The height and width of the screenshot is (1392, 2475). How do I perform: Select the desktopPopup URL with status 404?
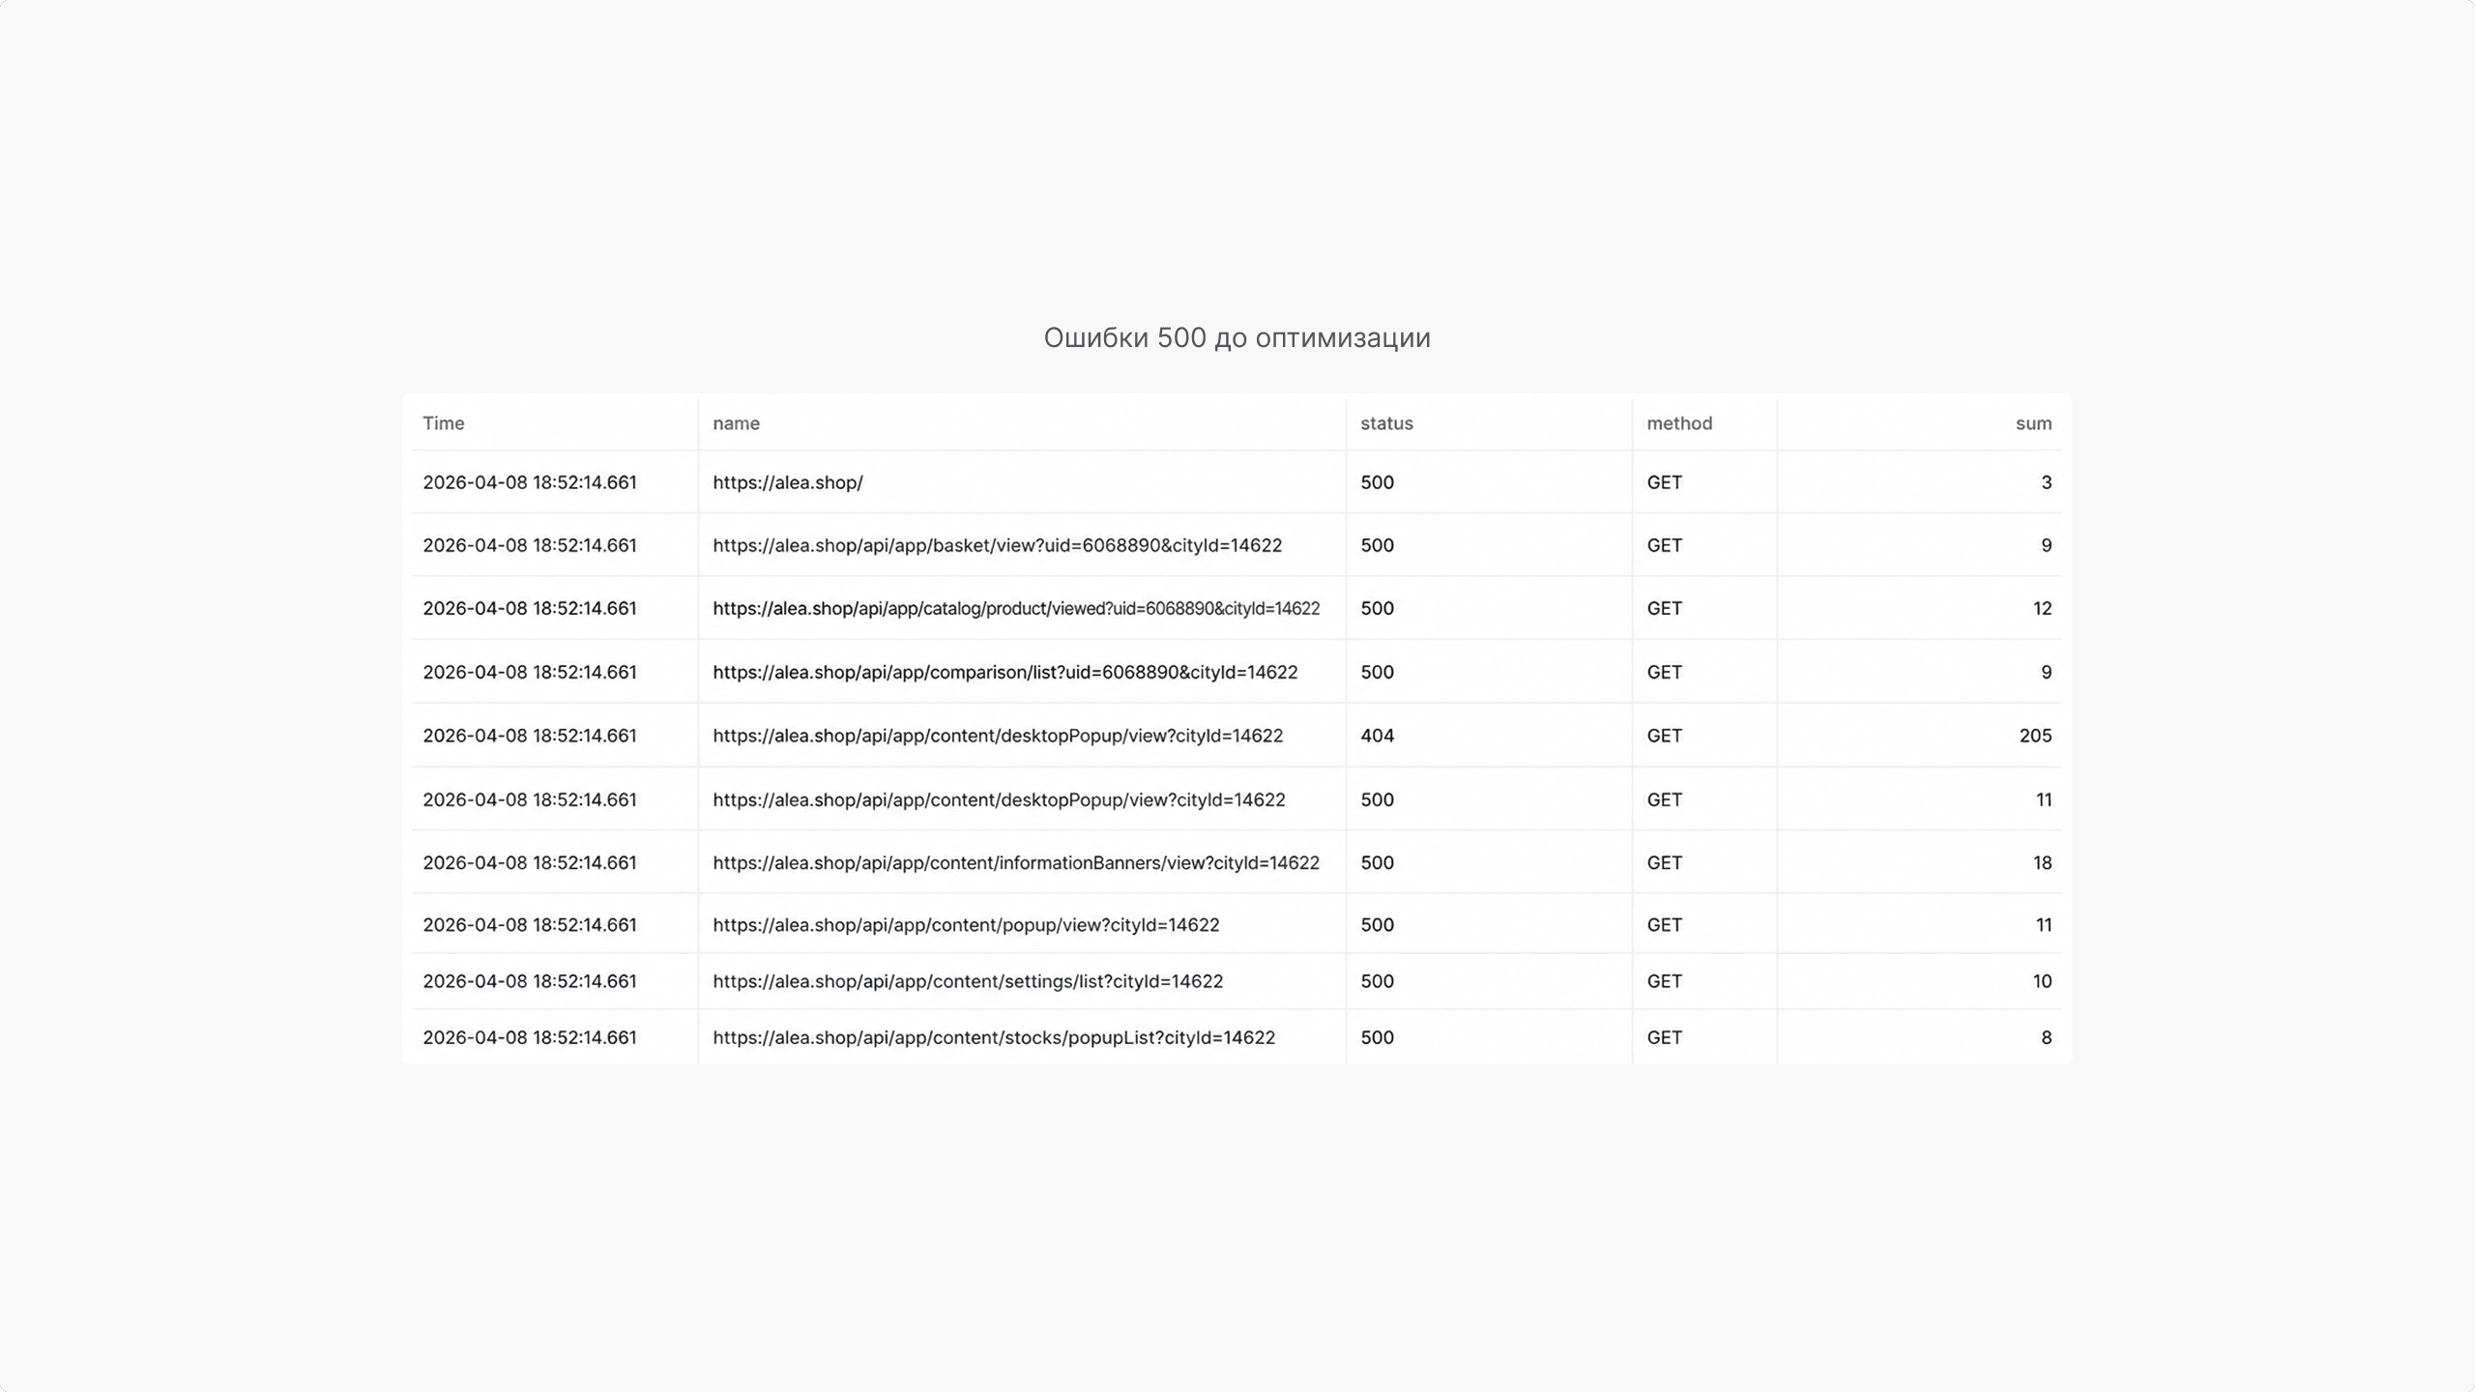[998, 736]
